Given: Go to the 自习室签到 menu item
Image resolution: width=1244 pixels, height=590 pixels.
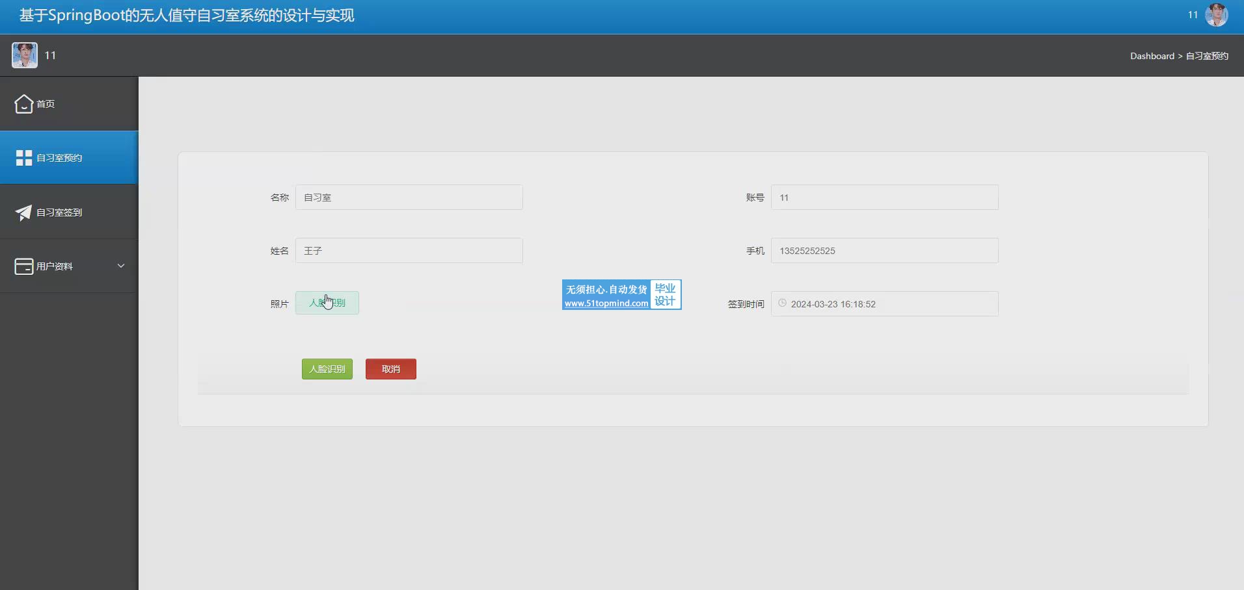Looking at the screenshot, I should (69, 212).
